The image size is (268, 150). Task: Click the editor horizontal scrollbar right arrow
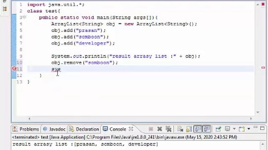click(x=251, y=118)
